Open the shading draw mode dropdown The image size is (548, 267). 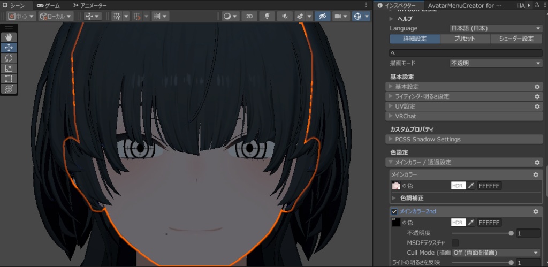point(231,16)
